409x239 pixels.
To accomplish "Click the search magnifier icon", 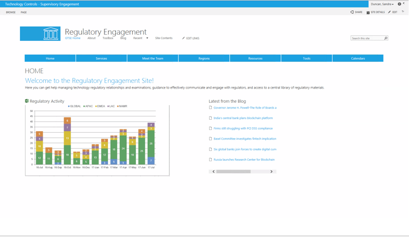I will 386,38.
